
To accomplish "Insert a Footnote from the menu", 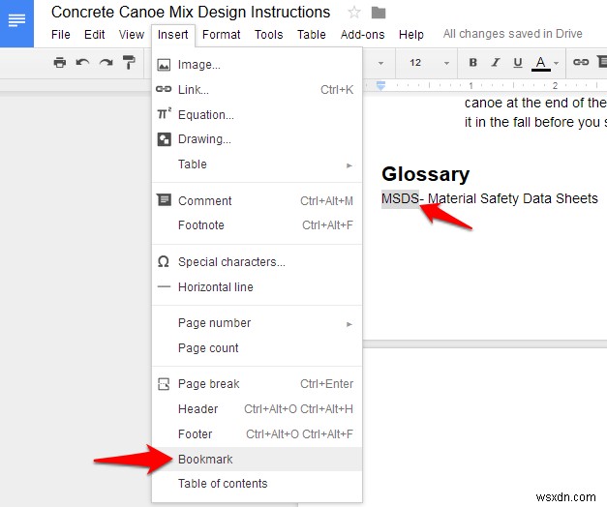I will coord(258,225).
